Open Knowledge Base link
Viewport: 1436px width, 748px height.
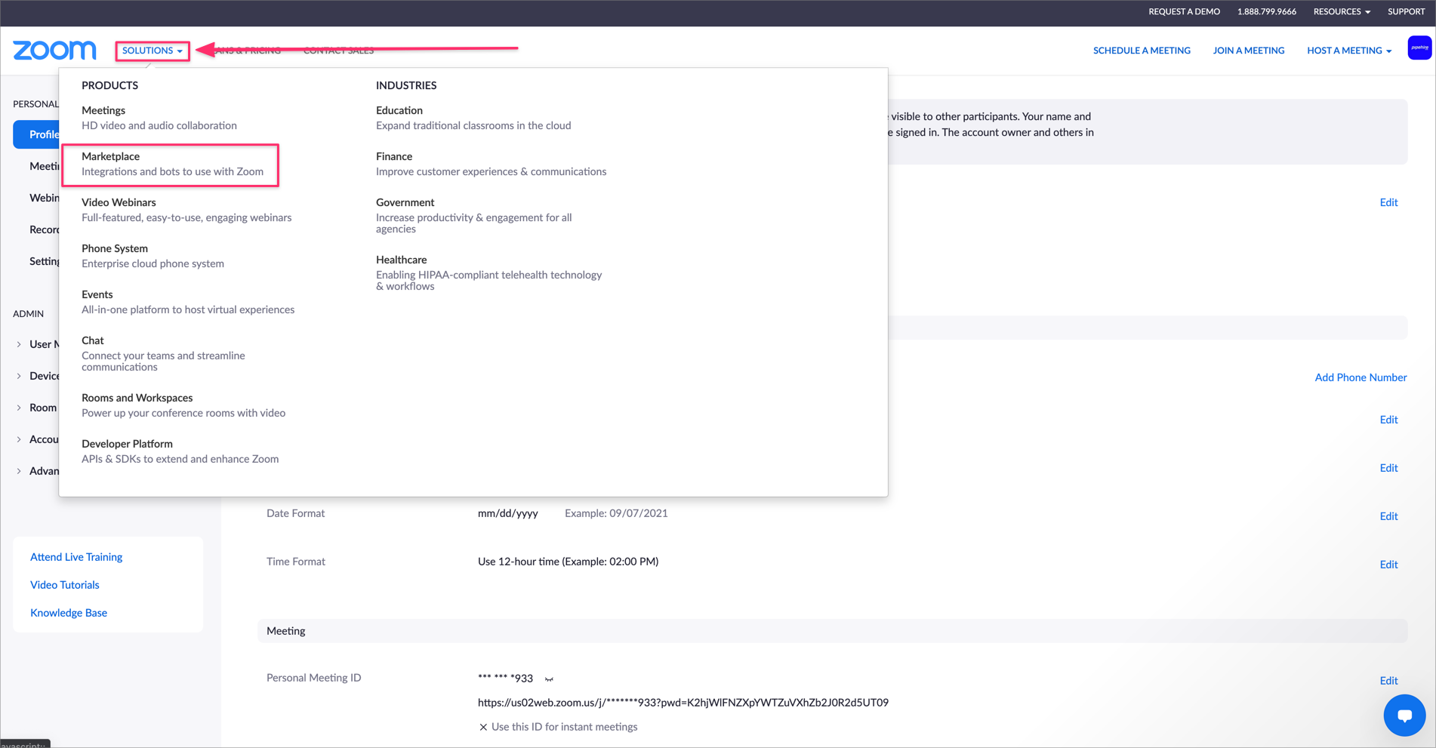pos(69,613)
